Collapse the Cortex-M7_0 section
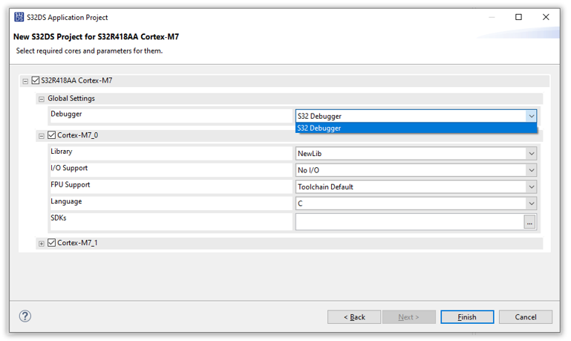The height and width of the screenshot is (341, 571). click(42, 136)
